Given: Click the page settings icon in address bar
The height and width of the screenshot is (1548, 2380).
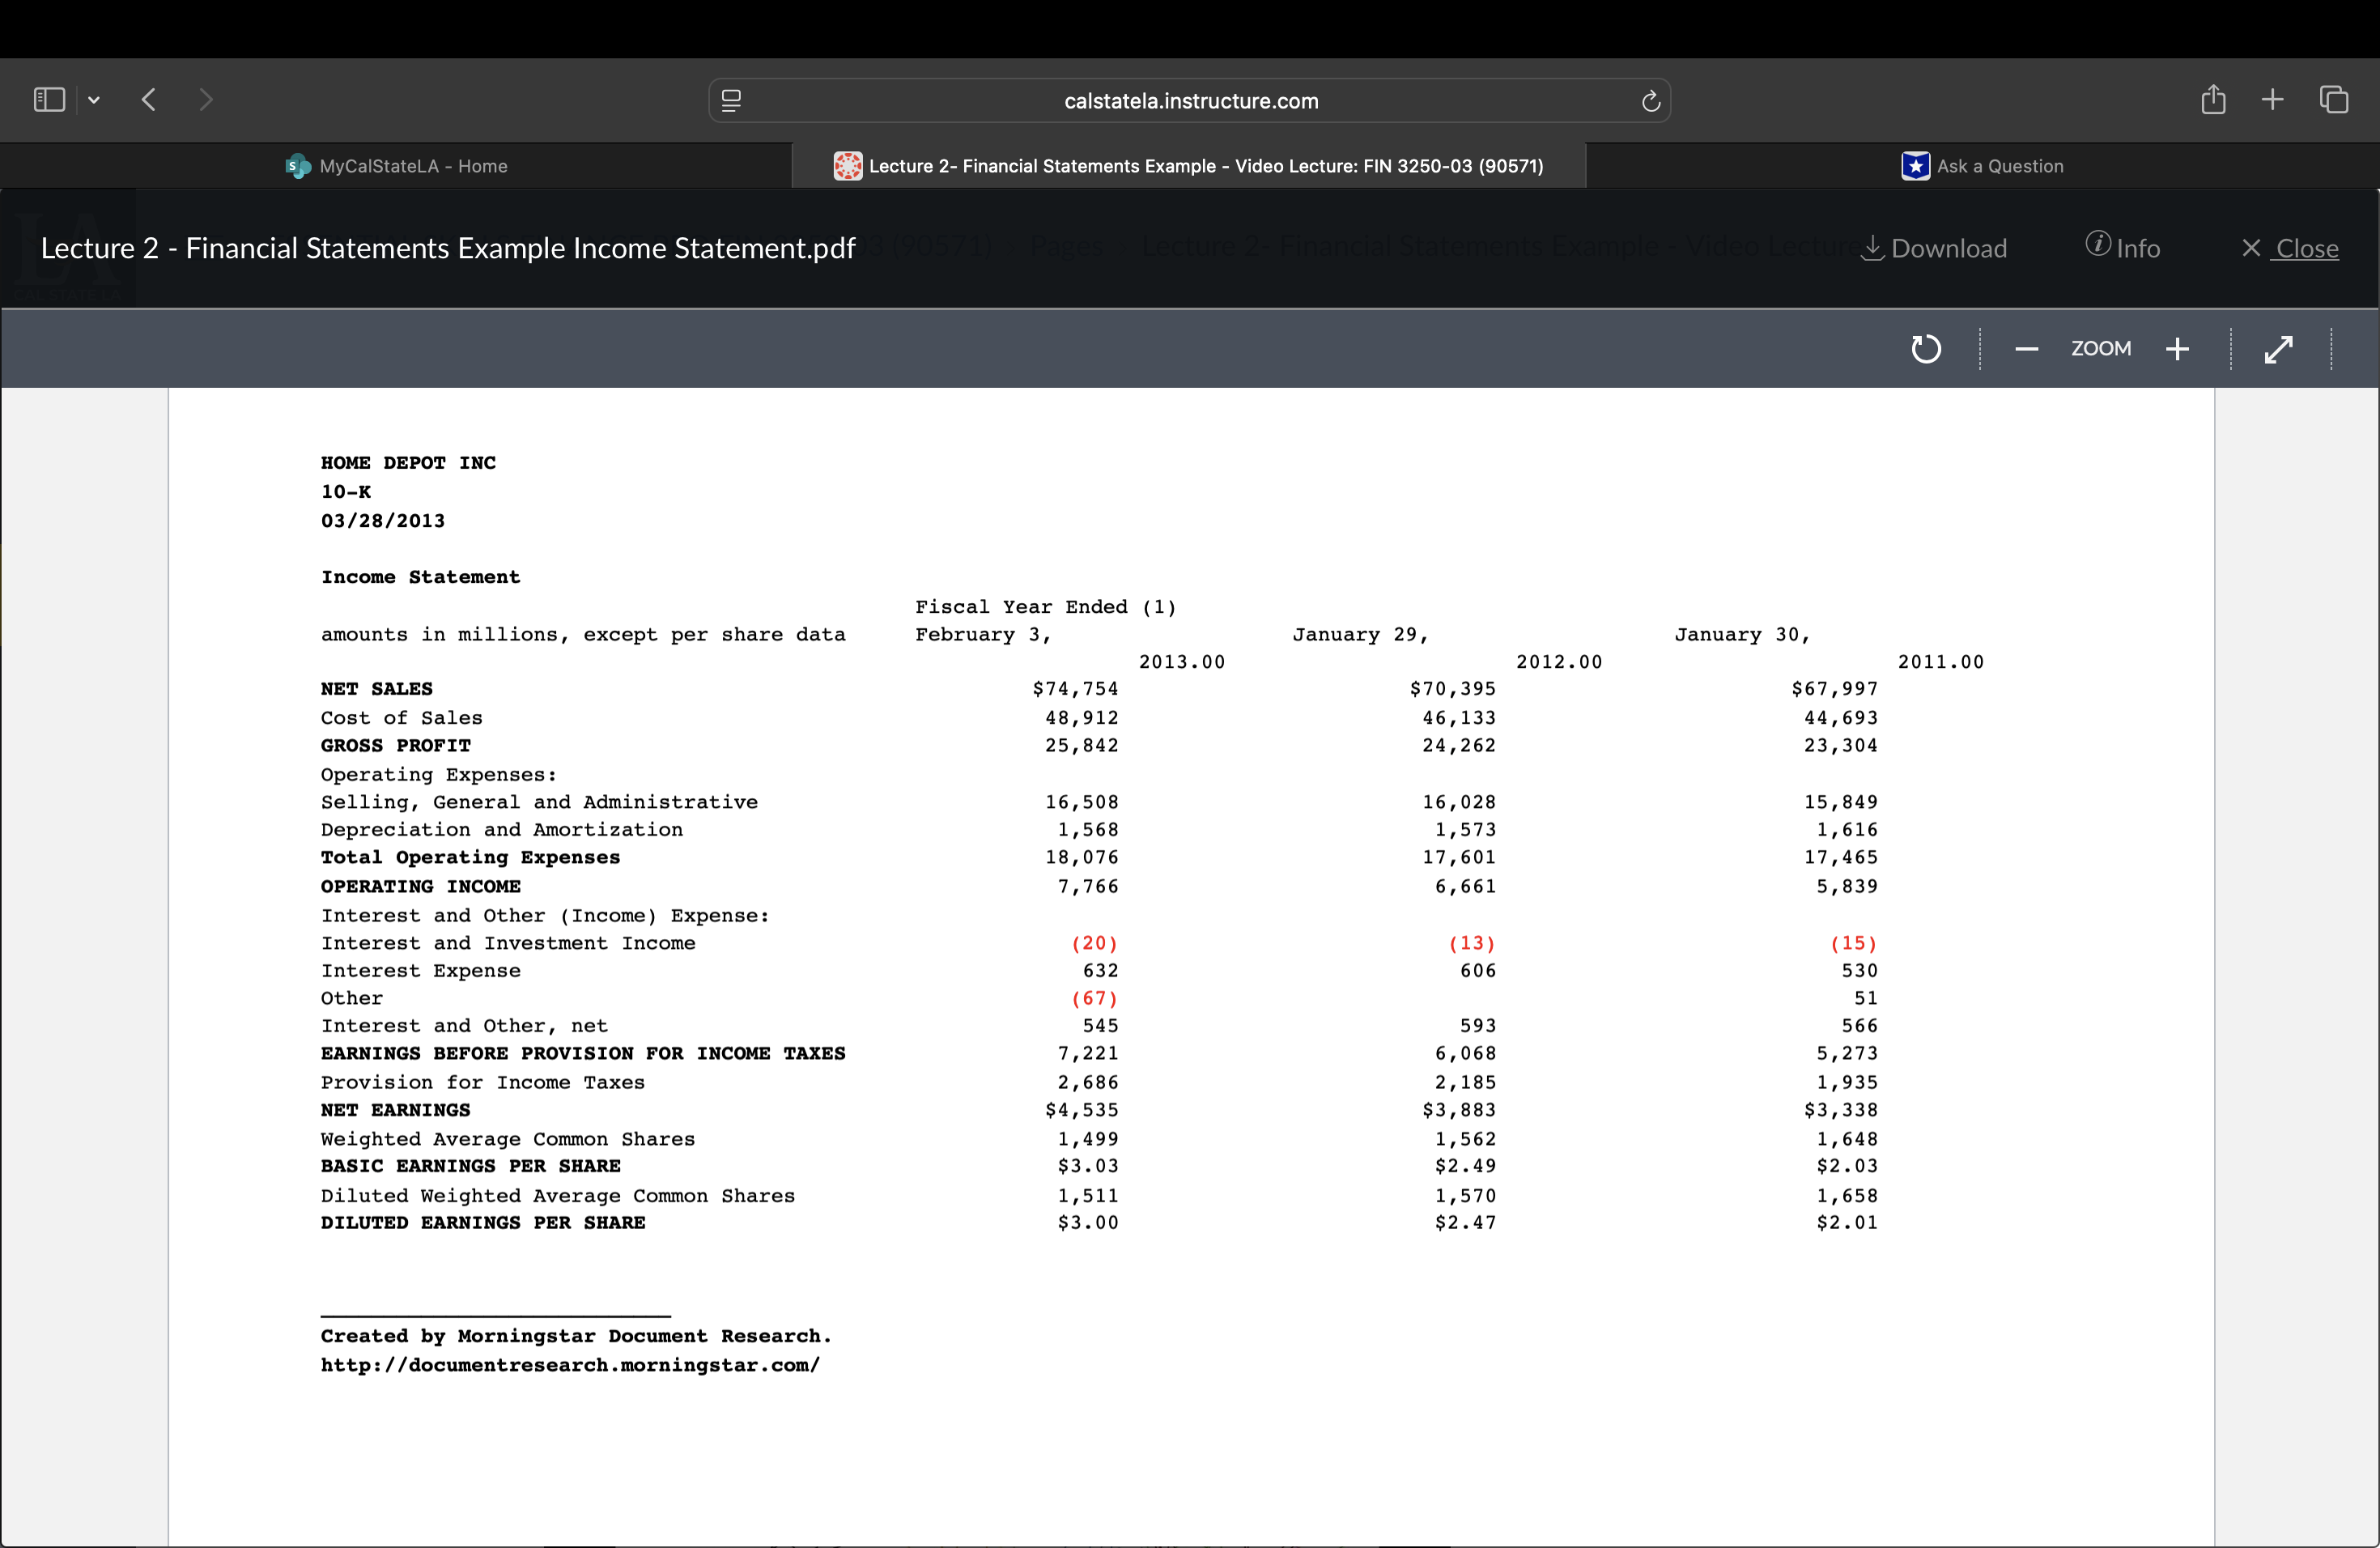Looking at the screenshot, I should (731, 101).
